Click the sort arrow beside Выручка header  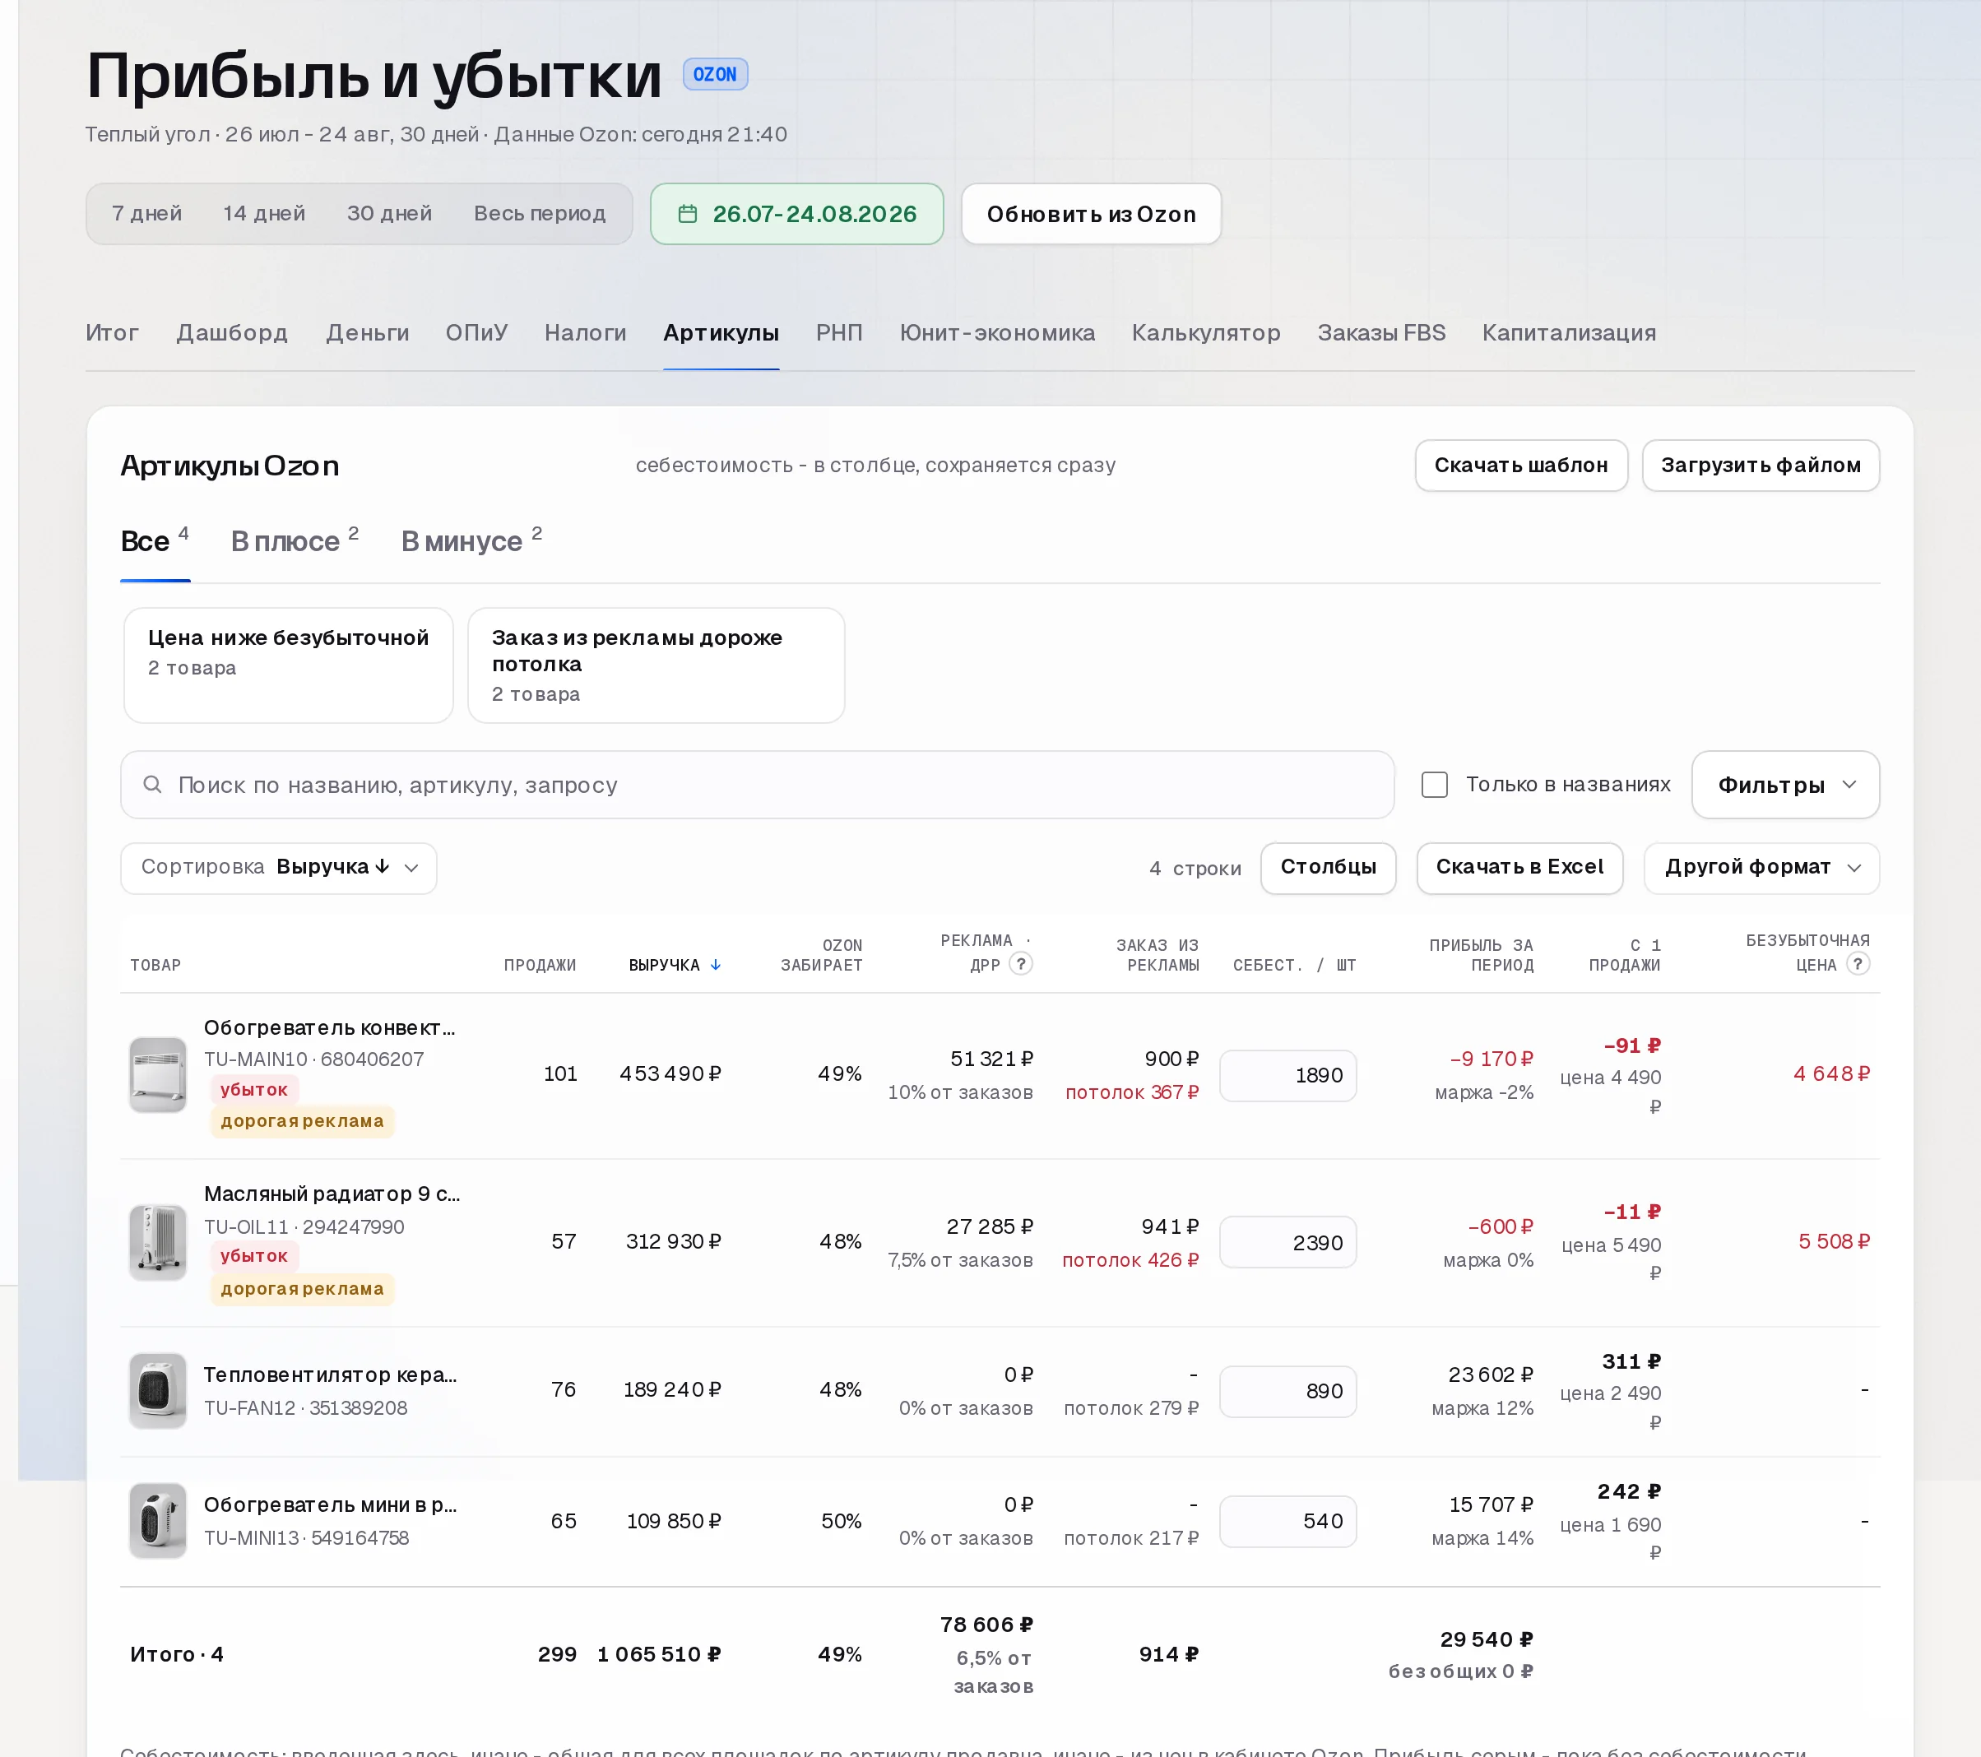715,965
